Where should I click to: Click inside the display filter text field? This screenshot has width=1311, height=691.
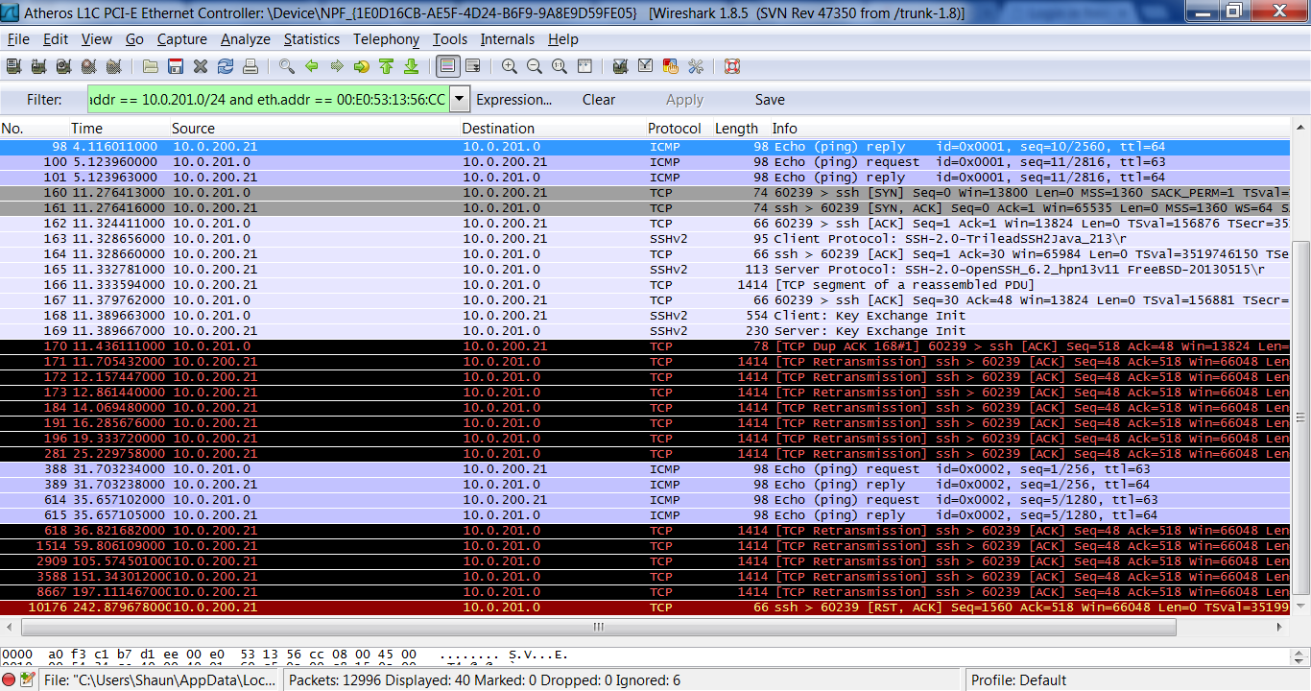tap(267, 99)
